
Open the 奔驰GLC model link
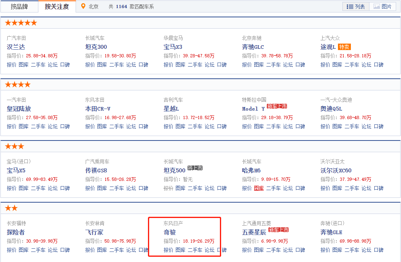tap(253, 47)
